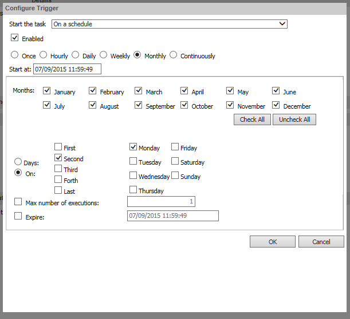Check the Thursday checkbox

coord(133,190)
